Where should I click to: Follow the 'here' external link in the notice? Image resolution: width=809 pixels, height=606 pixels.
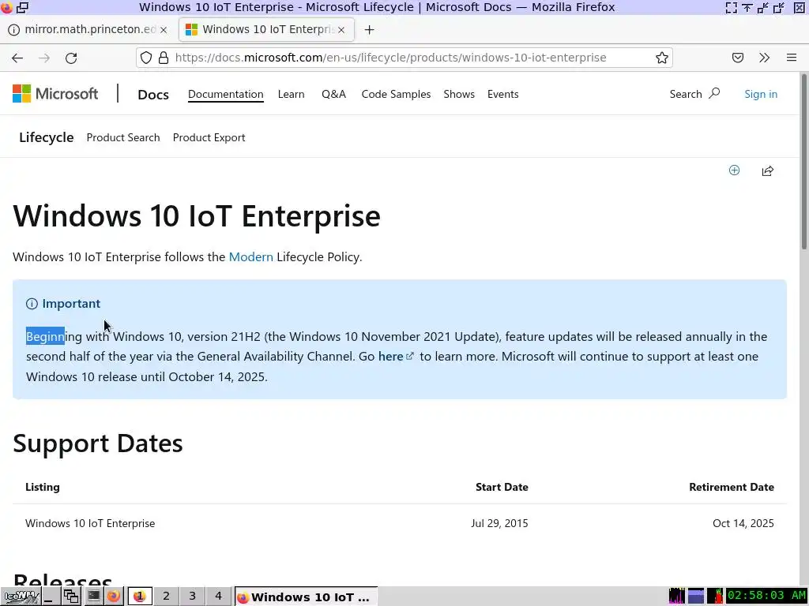point(396,356)
